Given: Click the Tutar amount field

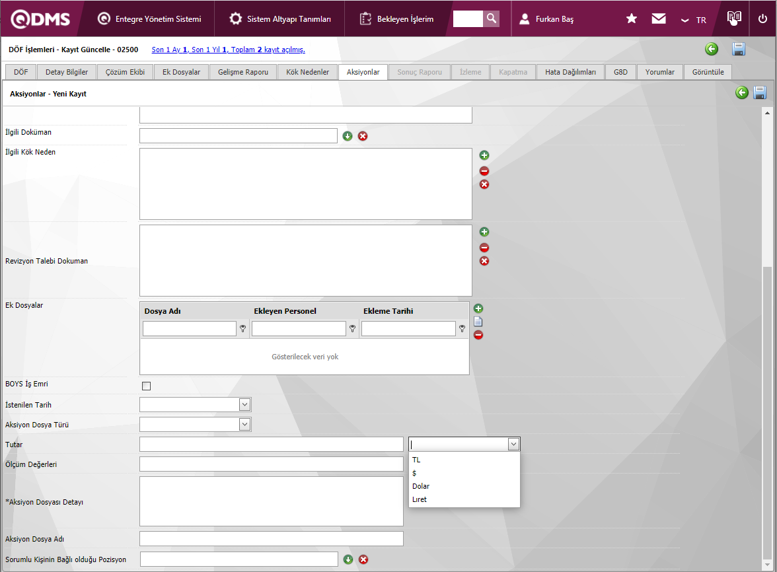Looking at the screenshot, I should 272,445.
